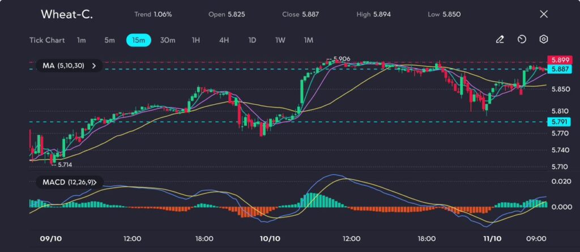This screenshot has width=580, height=252.
Task: Select the 1m timeframe
Action: pyautogui.click(x=82, y=40)
